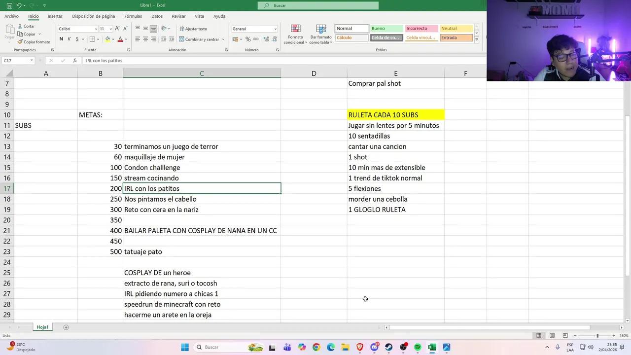
Task: Select the Hoja1 sheet tab
Action: click(x=42, y=327)
